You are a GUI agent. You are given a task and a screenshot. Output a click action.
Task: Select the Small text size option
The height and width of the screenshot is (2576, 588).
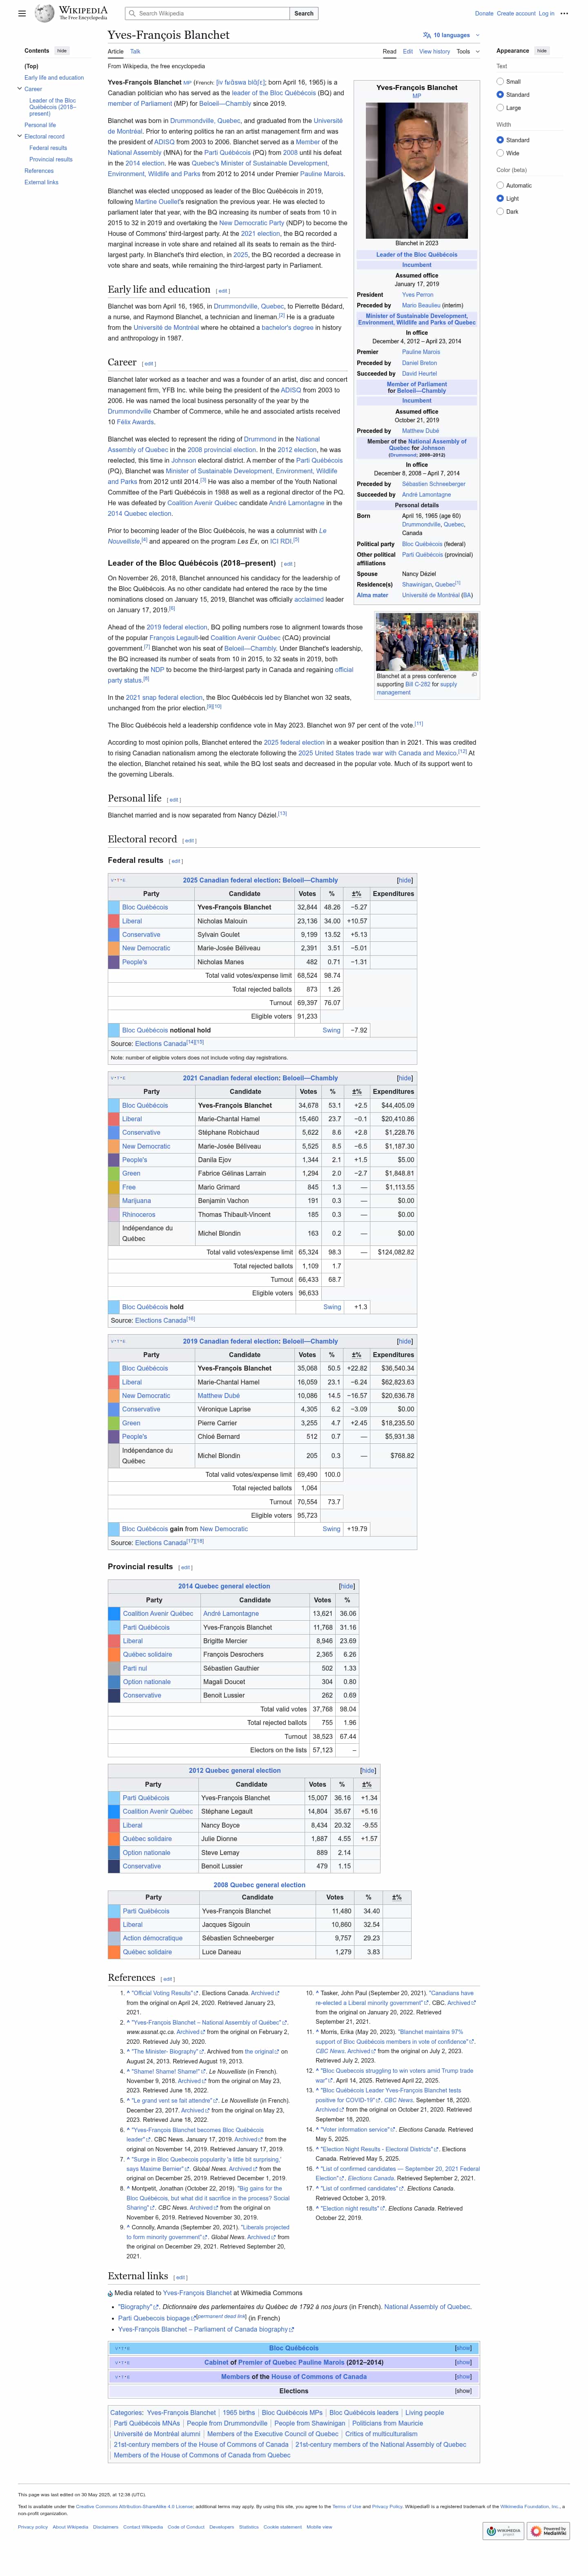click(500, 82)
